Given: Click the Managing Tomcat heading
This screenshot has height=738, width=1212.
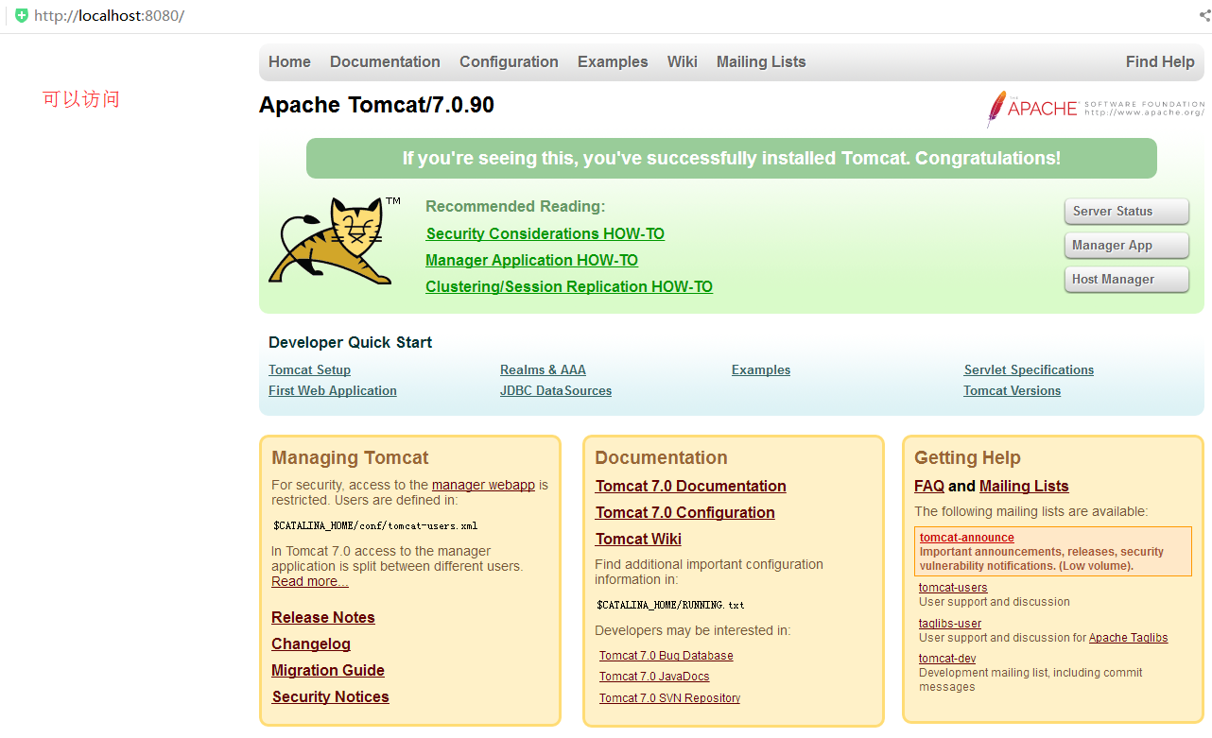Looking at the screenshot, I should click(350, 458).
